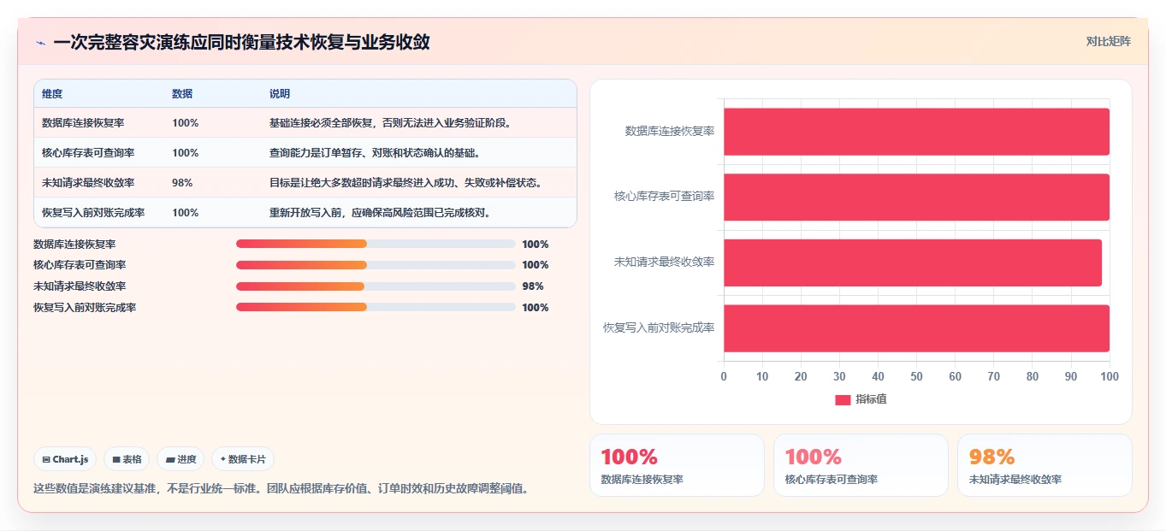Open the 100% 核心库存表可查询率 data card
Viewport: 1166px width, 531px height.
pyautogui.click(x=861, y=465)
